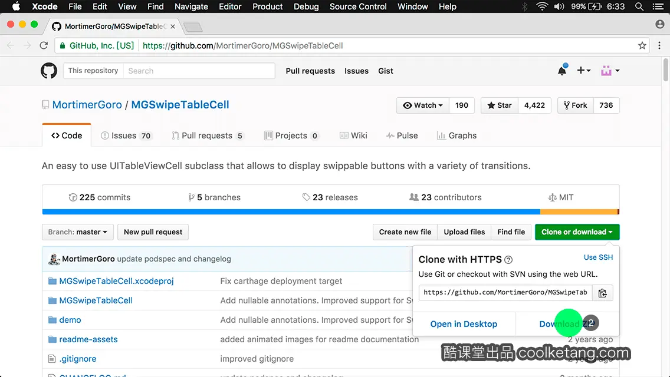Bookmark page with the star icon

click(642, 46)
